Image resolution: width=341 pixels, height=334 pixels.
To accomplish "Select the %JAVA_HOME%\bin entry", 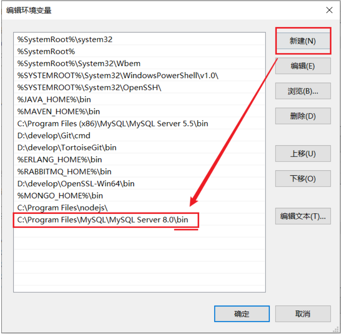I will point(139,100).
